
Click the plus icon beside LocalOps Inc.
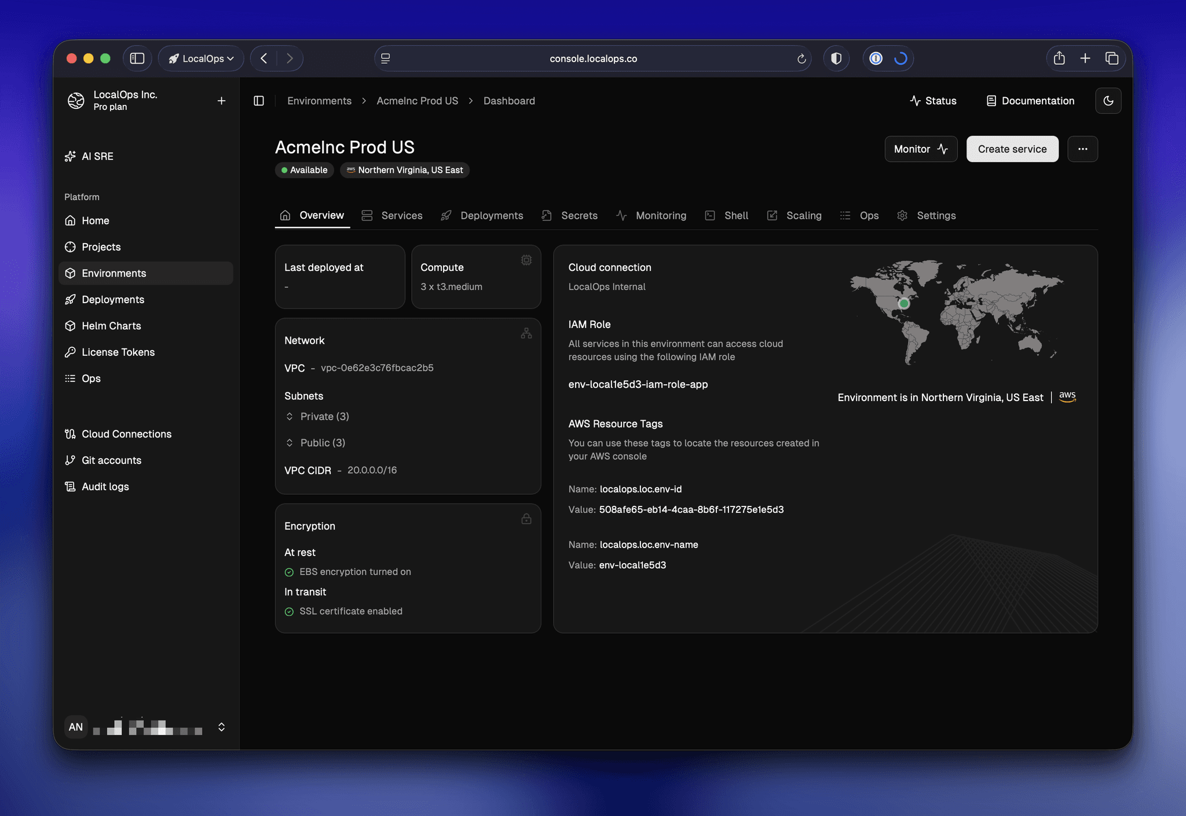[x=221, y=101]
